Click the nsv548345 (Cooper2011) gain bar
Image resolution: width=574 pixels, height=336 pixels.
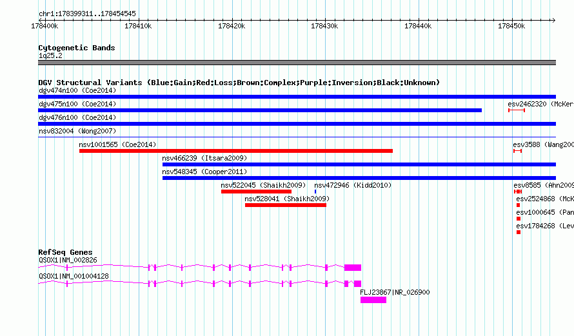click(359, 178)
